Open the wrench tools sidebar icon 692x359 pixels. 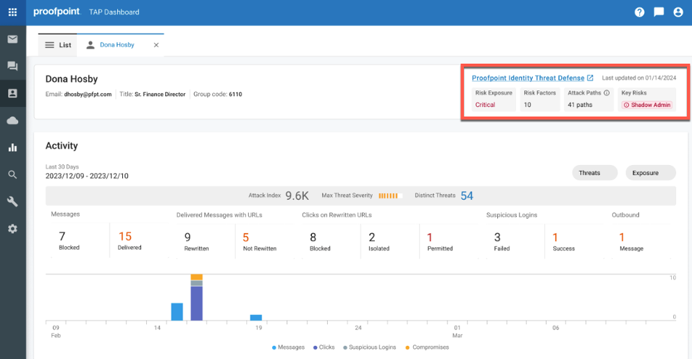(x=12, y=201)
